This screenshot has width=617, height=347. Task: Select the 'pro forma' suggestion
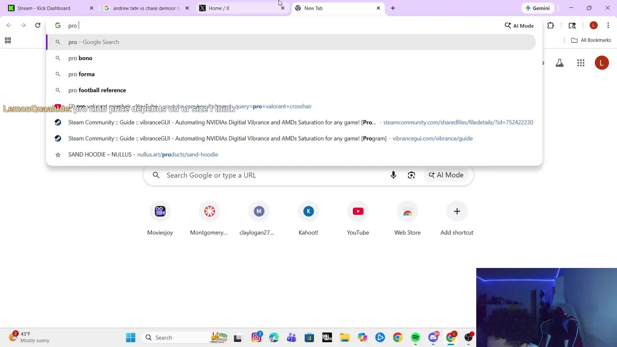[x=291, y=74]
